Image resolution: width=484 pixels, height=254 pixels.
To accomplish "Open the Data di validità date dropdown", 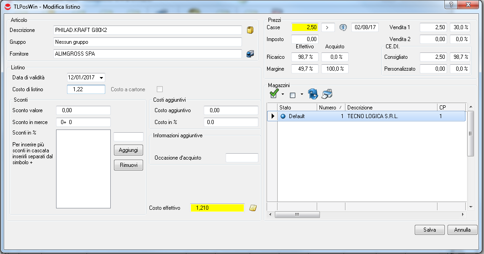I will pos(101,78).
